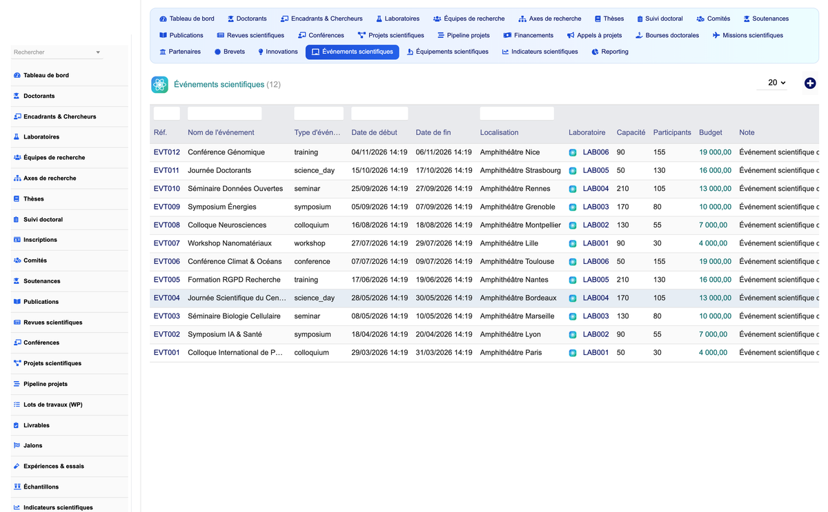Click the Expériences & essais icon in sidebar
828x512 pixels.
[17, 467]
